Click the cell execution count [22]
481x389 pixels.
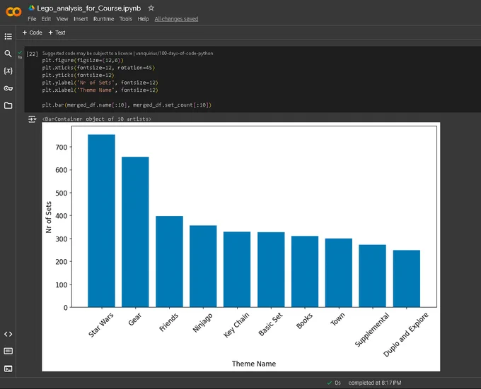(32, 54)
